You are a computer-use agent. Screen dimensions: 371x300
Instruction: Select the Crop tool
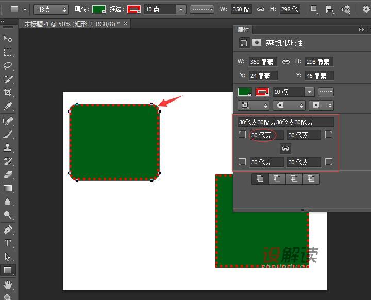coord(8,93)
